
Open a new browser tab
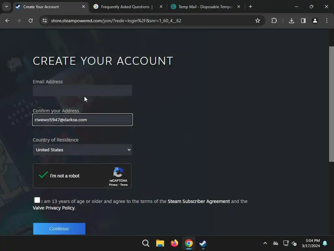250,7
